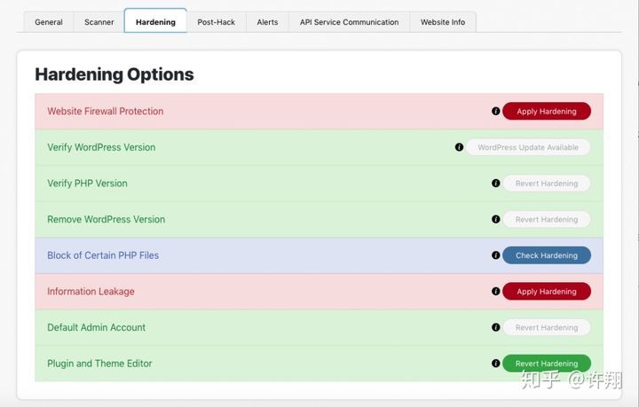
Task: Click info icon for Default Admin Account
Action: [x=496, y=327]
